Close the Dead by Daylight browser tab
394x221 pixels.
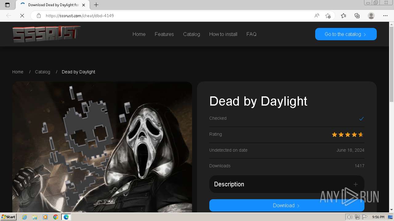pos(83,5)
